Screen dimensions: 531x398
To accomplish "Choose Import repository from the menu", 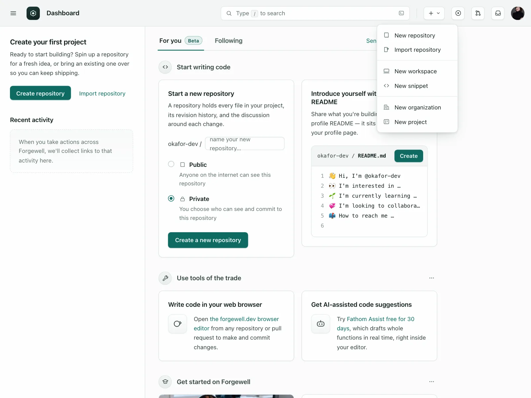I will coord(417,50).
